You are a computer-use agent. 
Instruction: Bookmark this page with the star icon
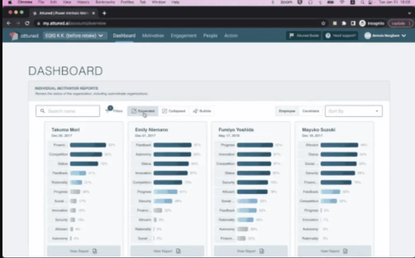tap(323, 24)
